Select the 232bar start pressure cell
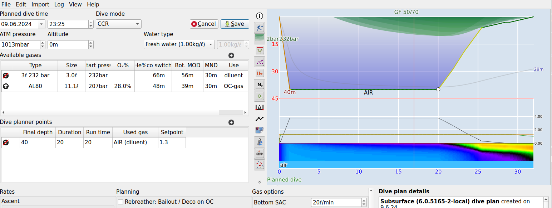This screenshot has height=208, width=552. pyautogui.click(x=98, y=76)
